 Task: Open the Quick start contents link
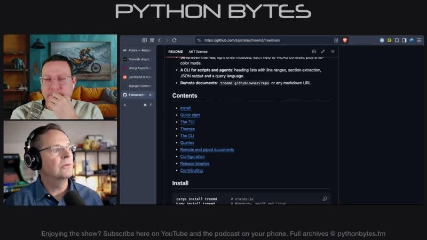coord(190,115)
